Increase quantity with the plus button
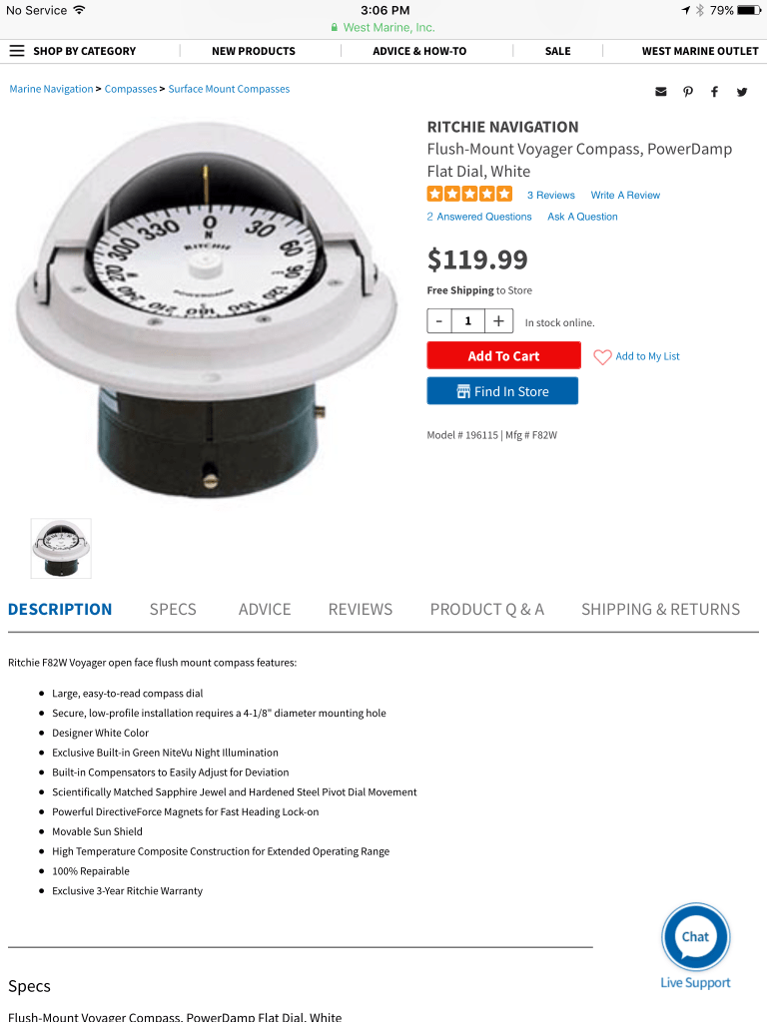The width and height of the screenshot is (767, 1022). pos(498,321)
